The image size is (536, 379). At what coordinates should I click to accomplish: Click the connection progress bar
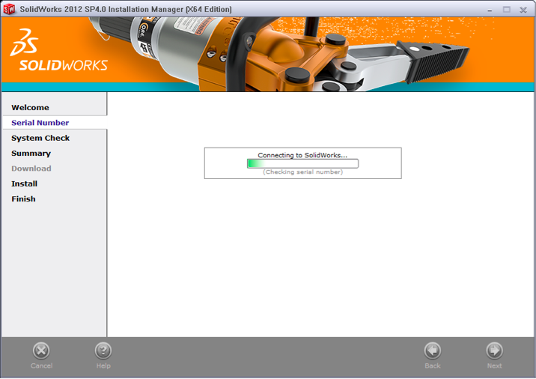coord(302,163)
